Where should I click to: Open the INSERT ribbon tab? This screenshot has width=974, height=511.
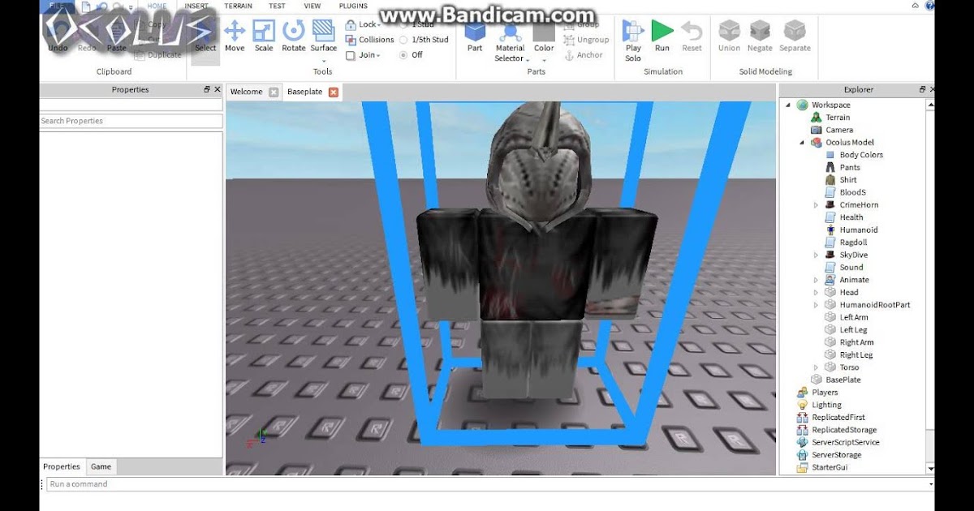click(196, 6)
